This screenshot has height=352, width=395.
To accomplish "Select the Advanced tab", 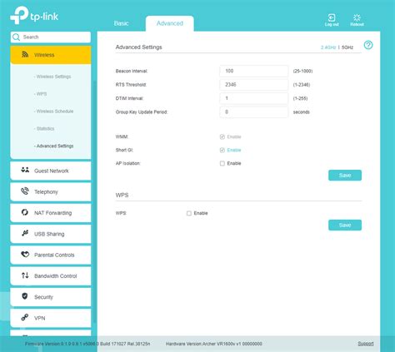I will point(170,23).
